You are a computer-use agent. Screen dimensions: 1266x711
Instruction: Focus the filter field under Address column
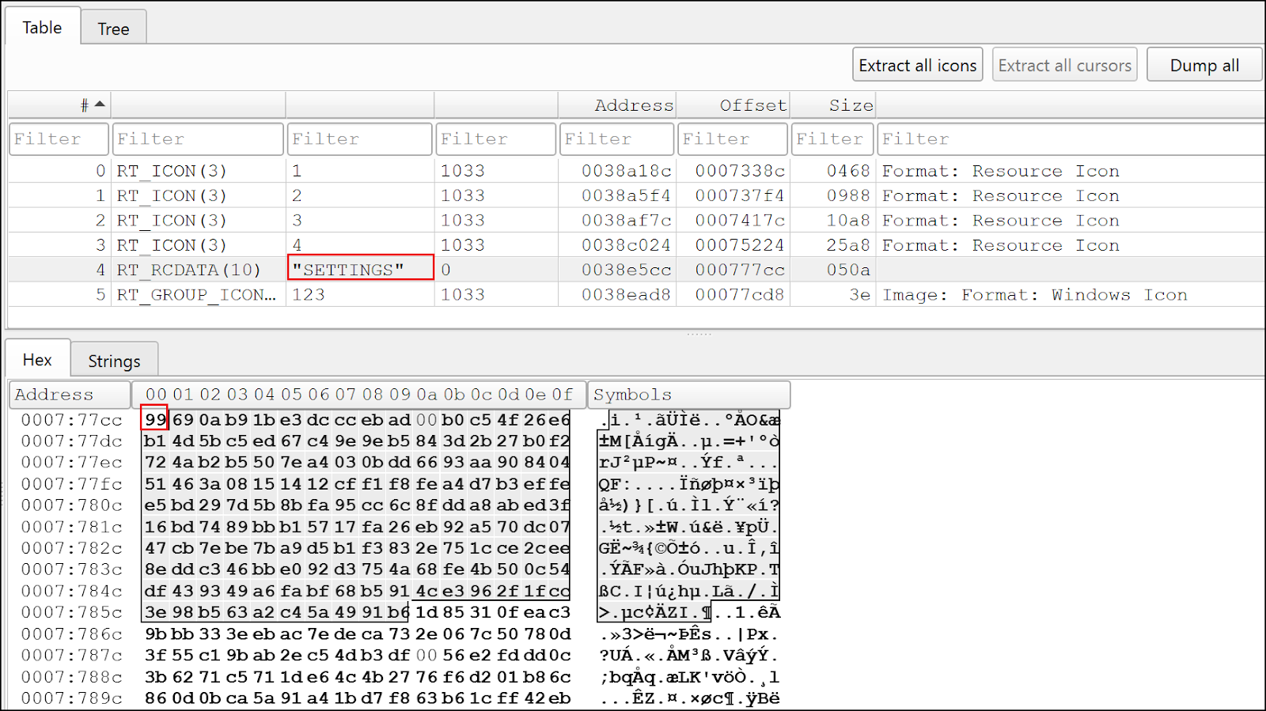(x=616, y=139)
